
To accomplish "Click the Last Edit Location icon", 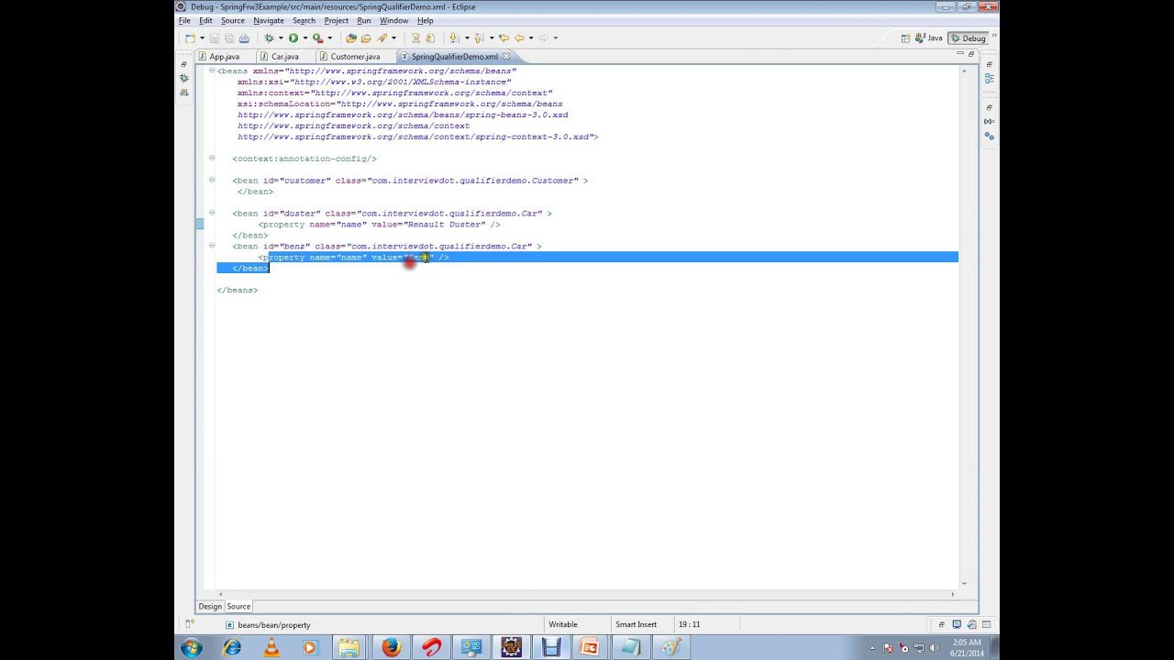I will coord(504,38).
